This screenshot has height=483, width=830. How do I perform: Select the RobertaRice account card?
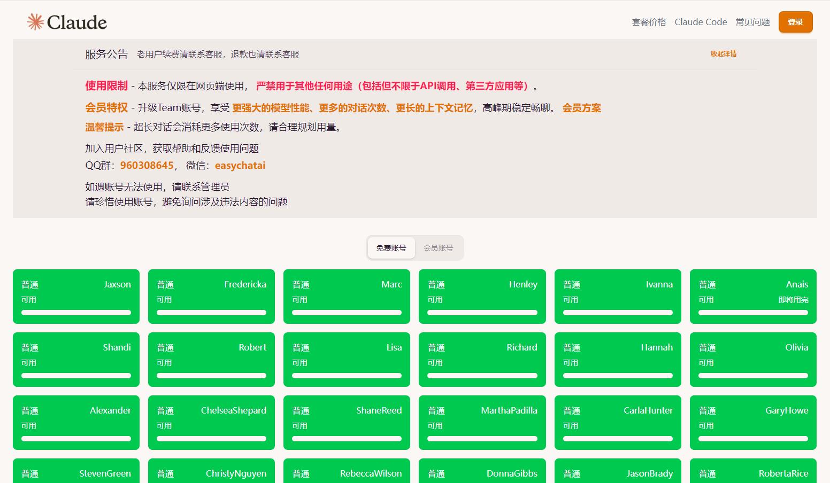[x=753, y=473]
